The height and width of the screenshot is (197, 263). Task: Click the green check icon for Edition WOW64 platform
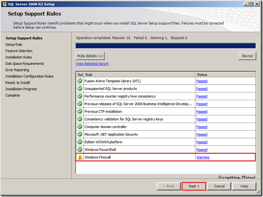(x=80, y=142)
